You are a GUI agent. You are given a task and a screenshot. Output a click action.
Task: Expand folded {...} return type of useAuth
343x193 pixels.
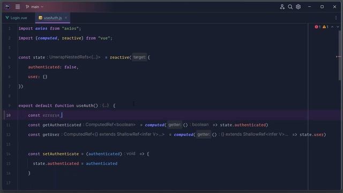click(x=106, y=106)
